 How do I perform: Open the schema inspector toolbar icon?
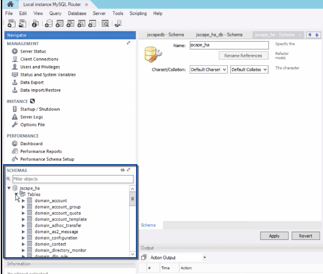35,24
